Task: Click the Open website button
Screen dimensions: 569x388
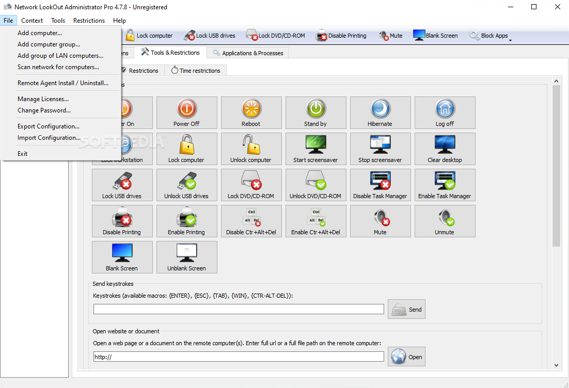Action: click(406, 357)
